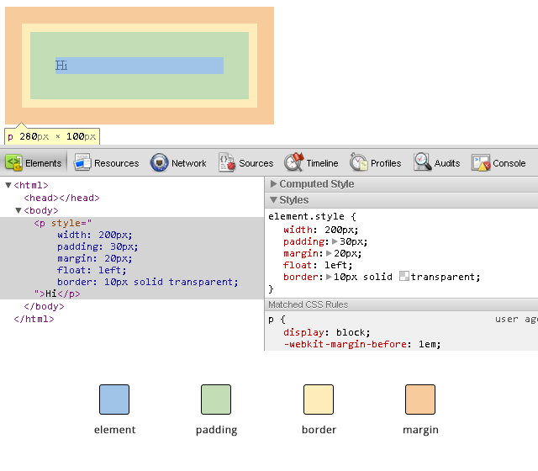Viewport: 538px width, 471px height.
Task: Select the <html> opening tag
Action: click(31, 185)
